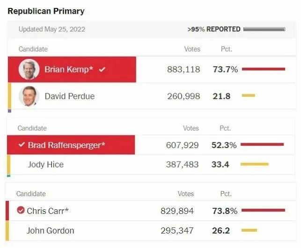The image size is (301, 248).
Task: Select the Jody Hice candidate name
Action: [x=45, y=164]
